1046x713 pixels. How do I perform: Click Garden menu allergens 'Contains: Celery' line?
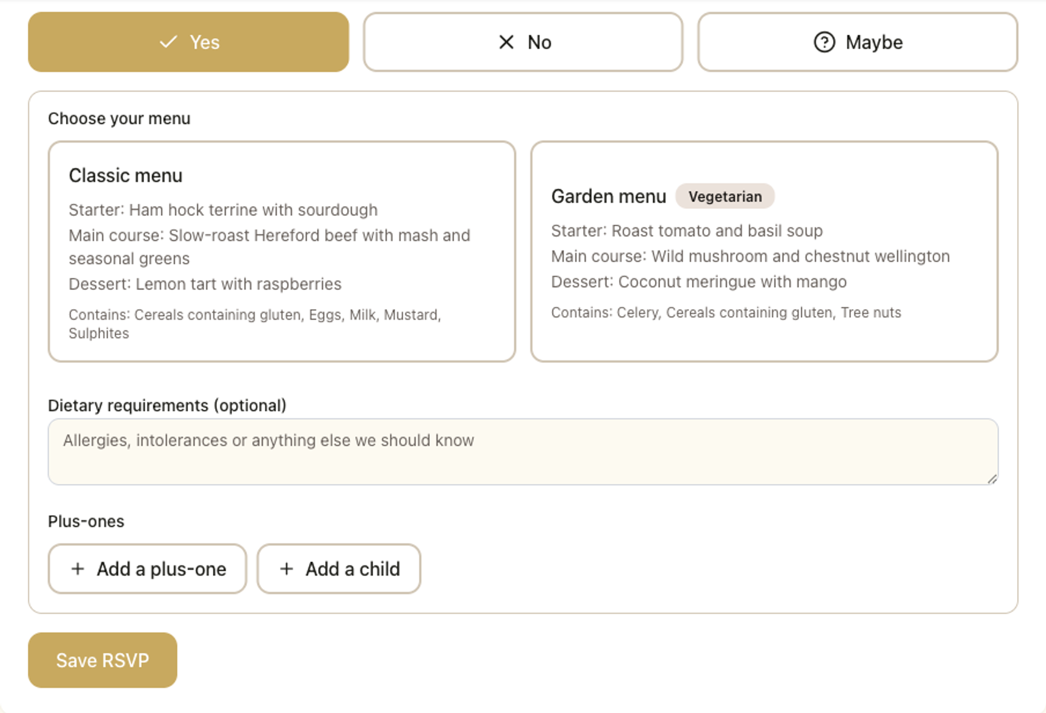(726, 312)
